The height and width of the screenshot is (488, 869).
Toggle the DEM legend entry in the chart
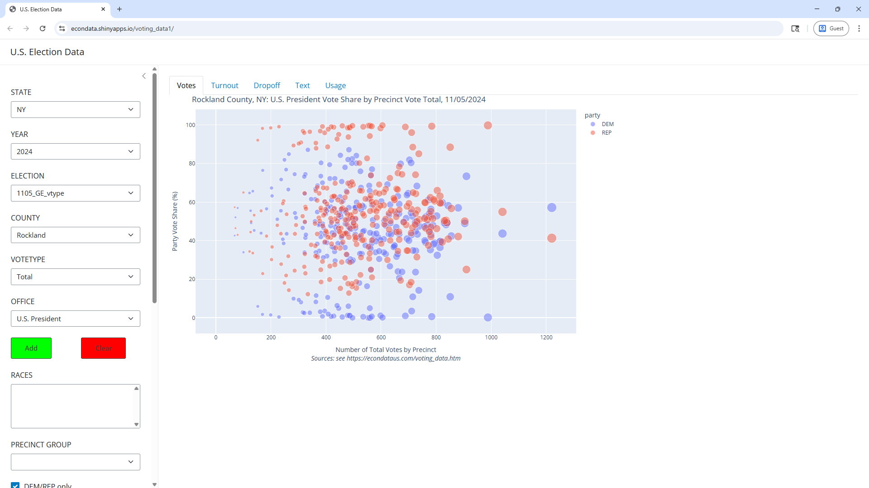607,124
